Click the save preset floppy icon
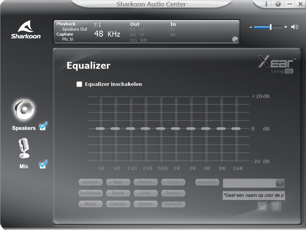Viewport: 306px width, 230px height. tap(262, 207)
